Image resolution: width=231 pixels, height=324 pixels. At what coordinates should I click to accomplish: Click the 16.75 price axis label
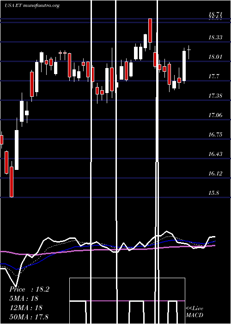[215, 135]
